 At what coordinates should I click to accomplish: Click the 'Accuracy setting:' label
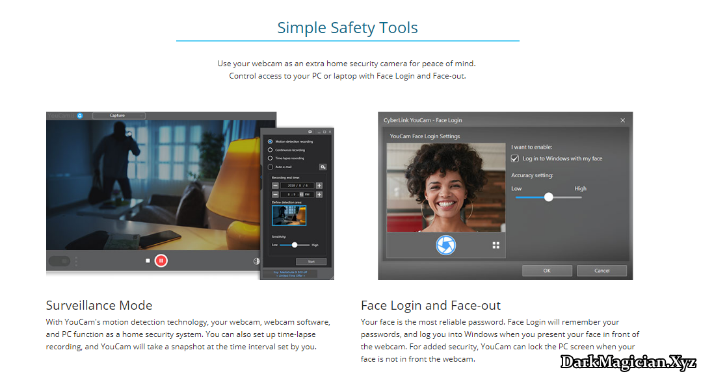click(532, 175)
